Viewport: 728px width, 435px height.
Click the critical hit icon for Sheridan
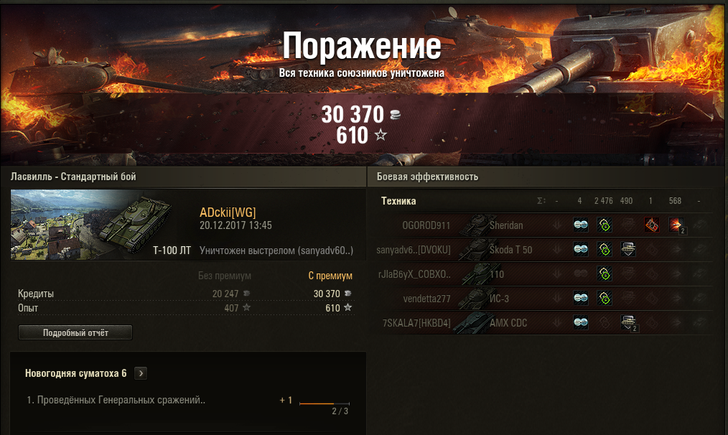coord(652,225)
